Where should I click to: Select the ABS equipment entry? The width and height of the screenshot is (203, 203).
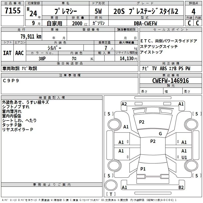click(x=163, y=68)
